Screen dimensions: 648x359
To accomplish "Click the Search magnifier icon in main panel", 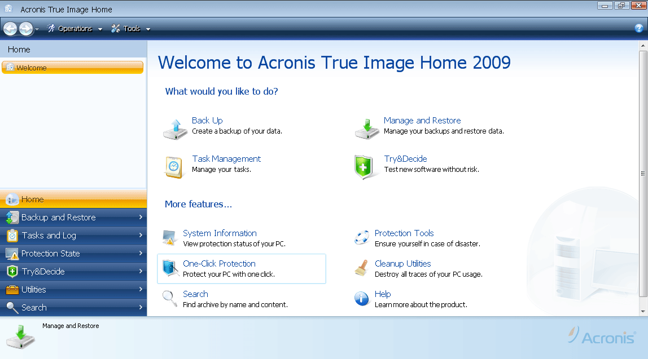I will point(169,298).
